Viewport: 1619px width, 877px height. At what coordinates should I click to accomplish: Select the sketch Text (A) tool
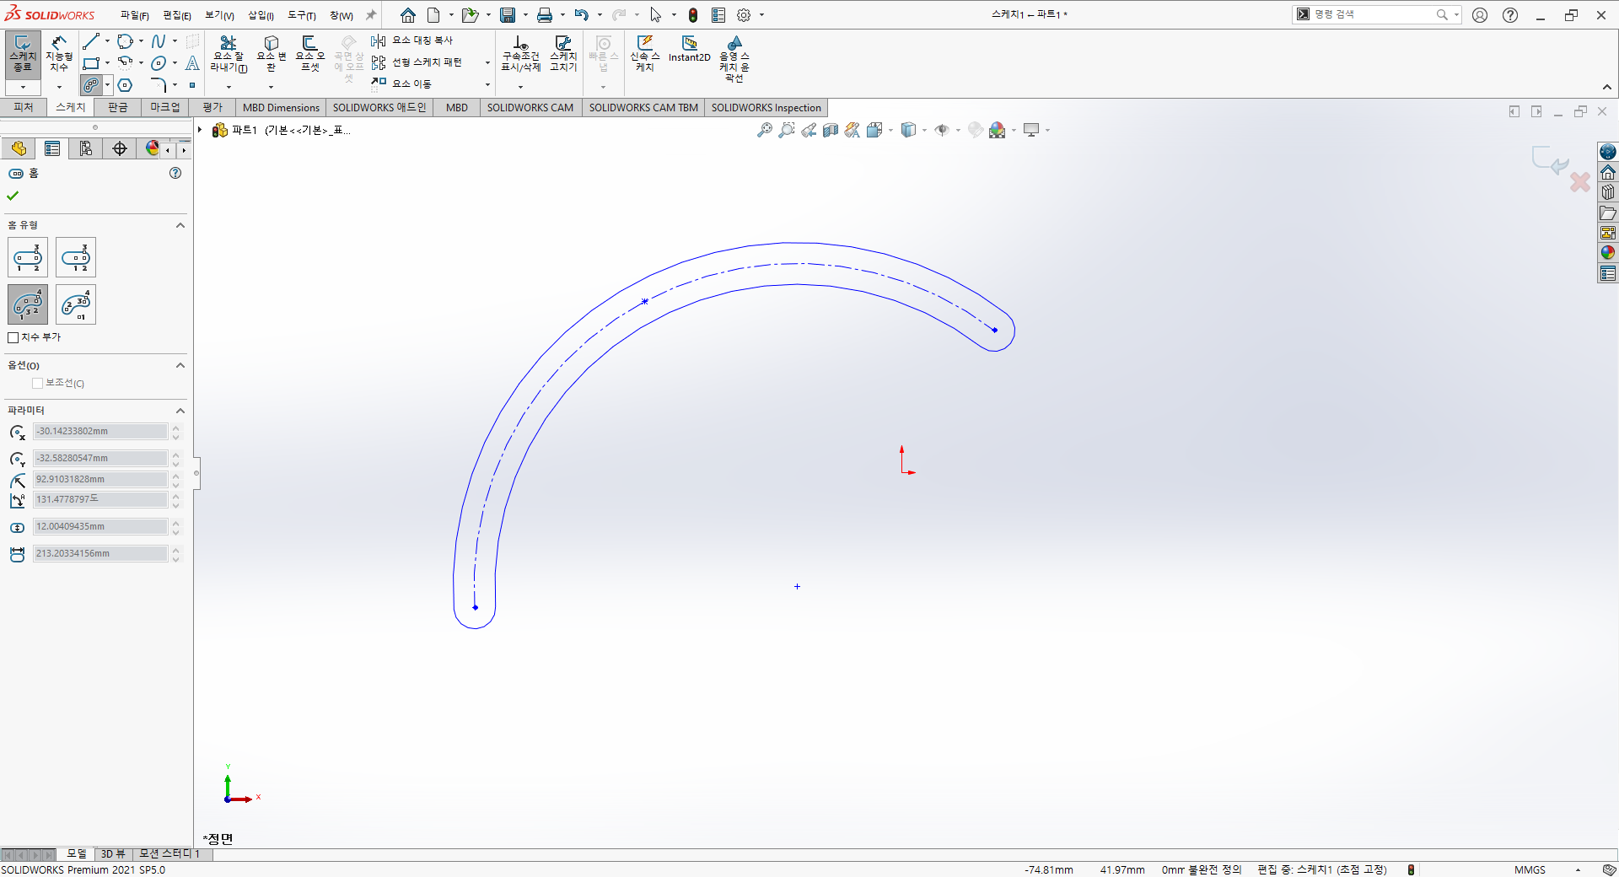[x=192, y=63]
